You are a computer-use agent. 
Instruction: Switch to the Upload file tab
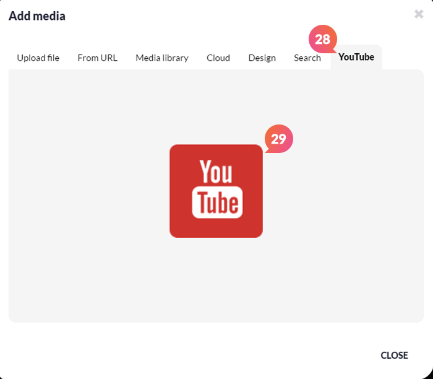click(x=38, y=58)
